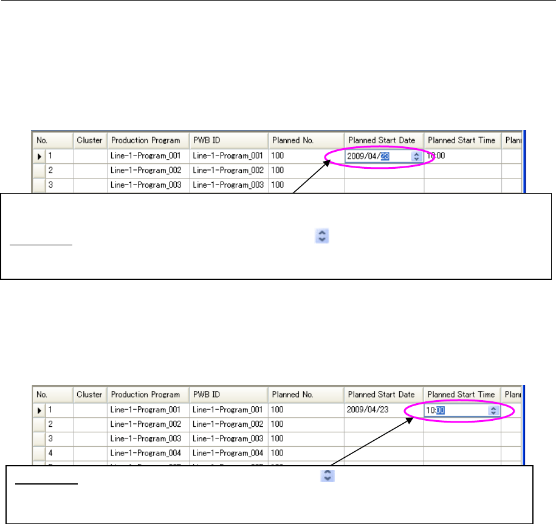Click the Cluster column header in upper table
The width and height of the screenshot is (556, 524).
point(90,140)
